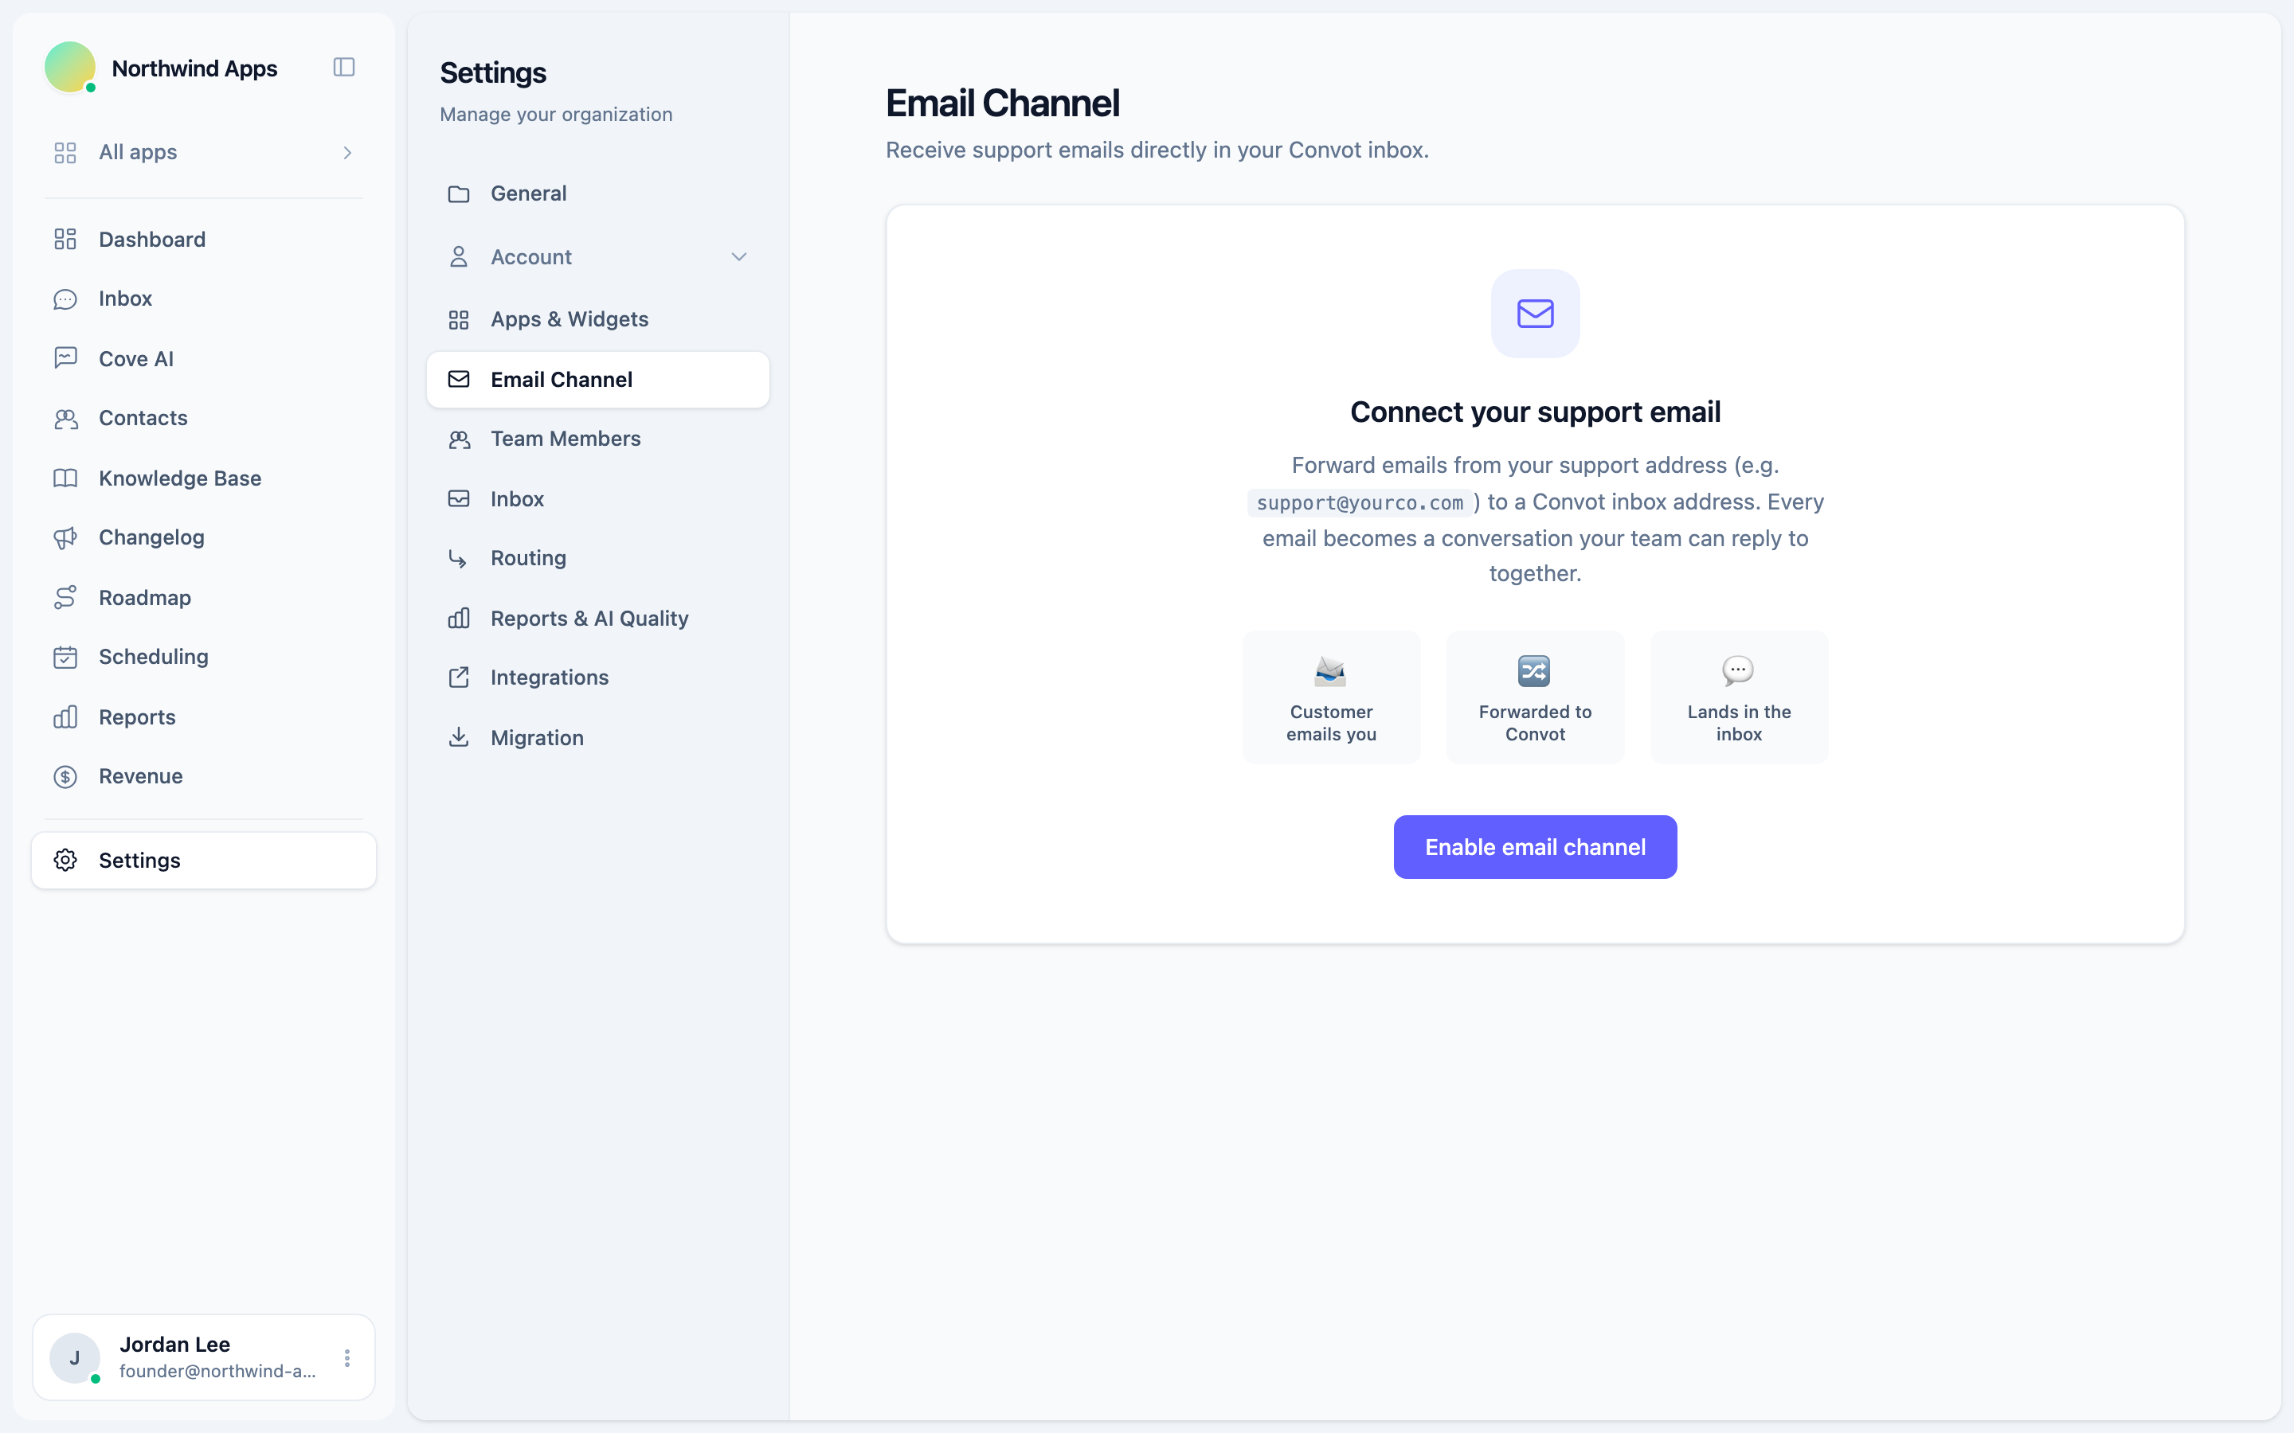Click the Lands in the inbox card
The width and height of the screenshot is (2294, 1433).
click(1739, 697)
